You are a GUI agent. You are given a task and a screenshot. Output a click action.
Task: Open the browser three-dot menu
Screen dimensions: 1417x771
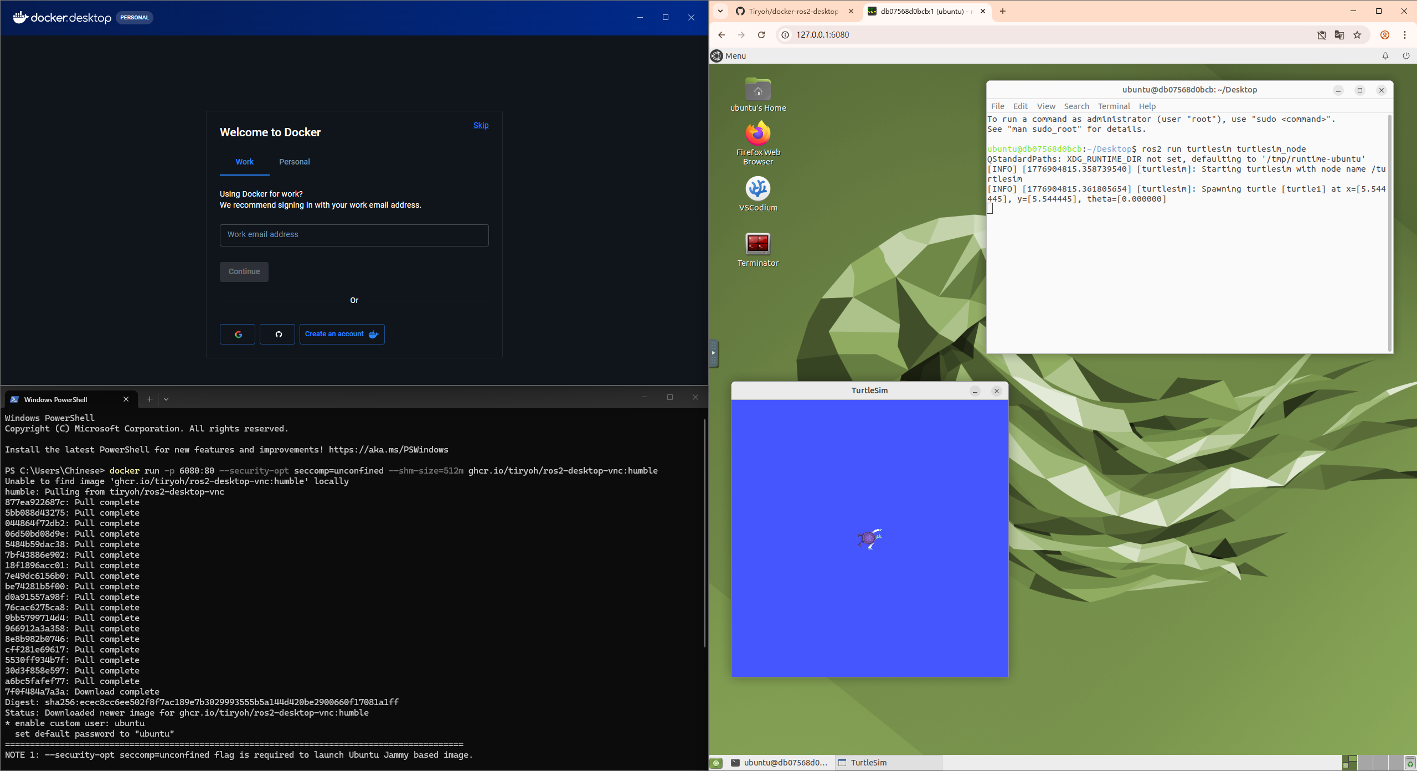click(1405, 35)
